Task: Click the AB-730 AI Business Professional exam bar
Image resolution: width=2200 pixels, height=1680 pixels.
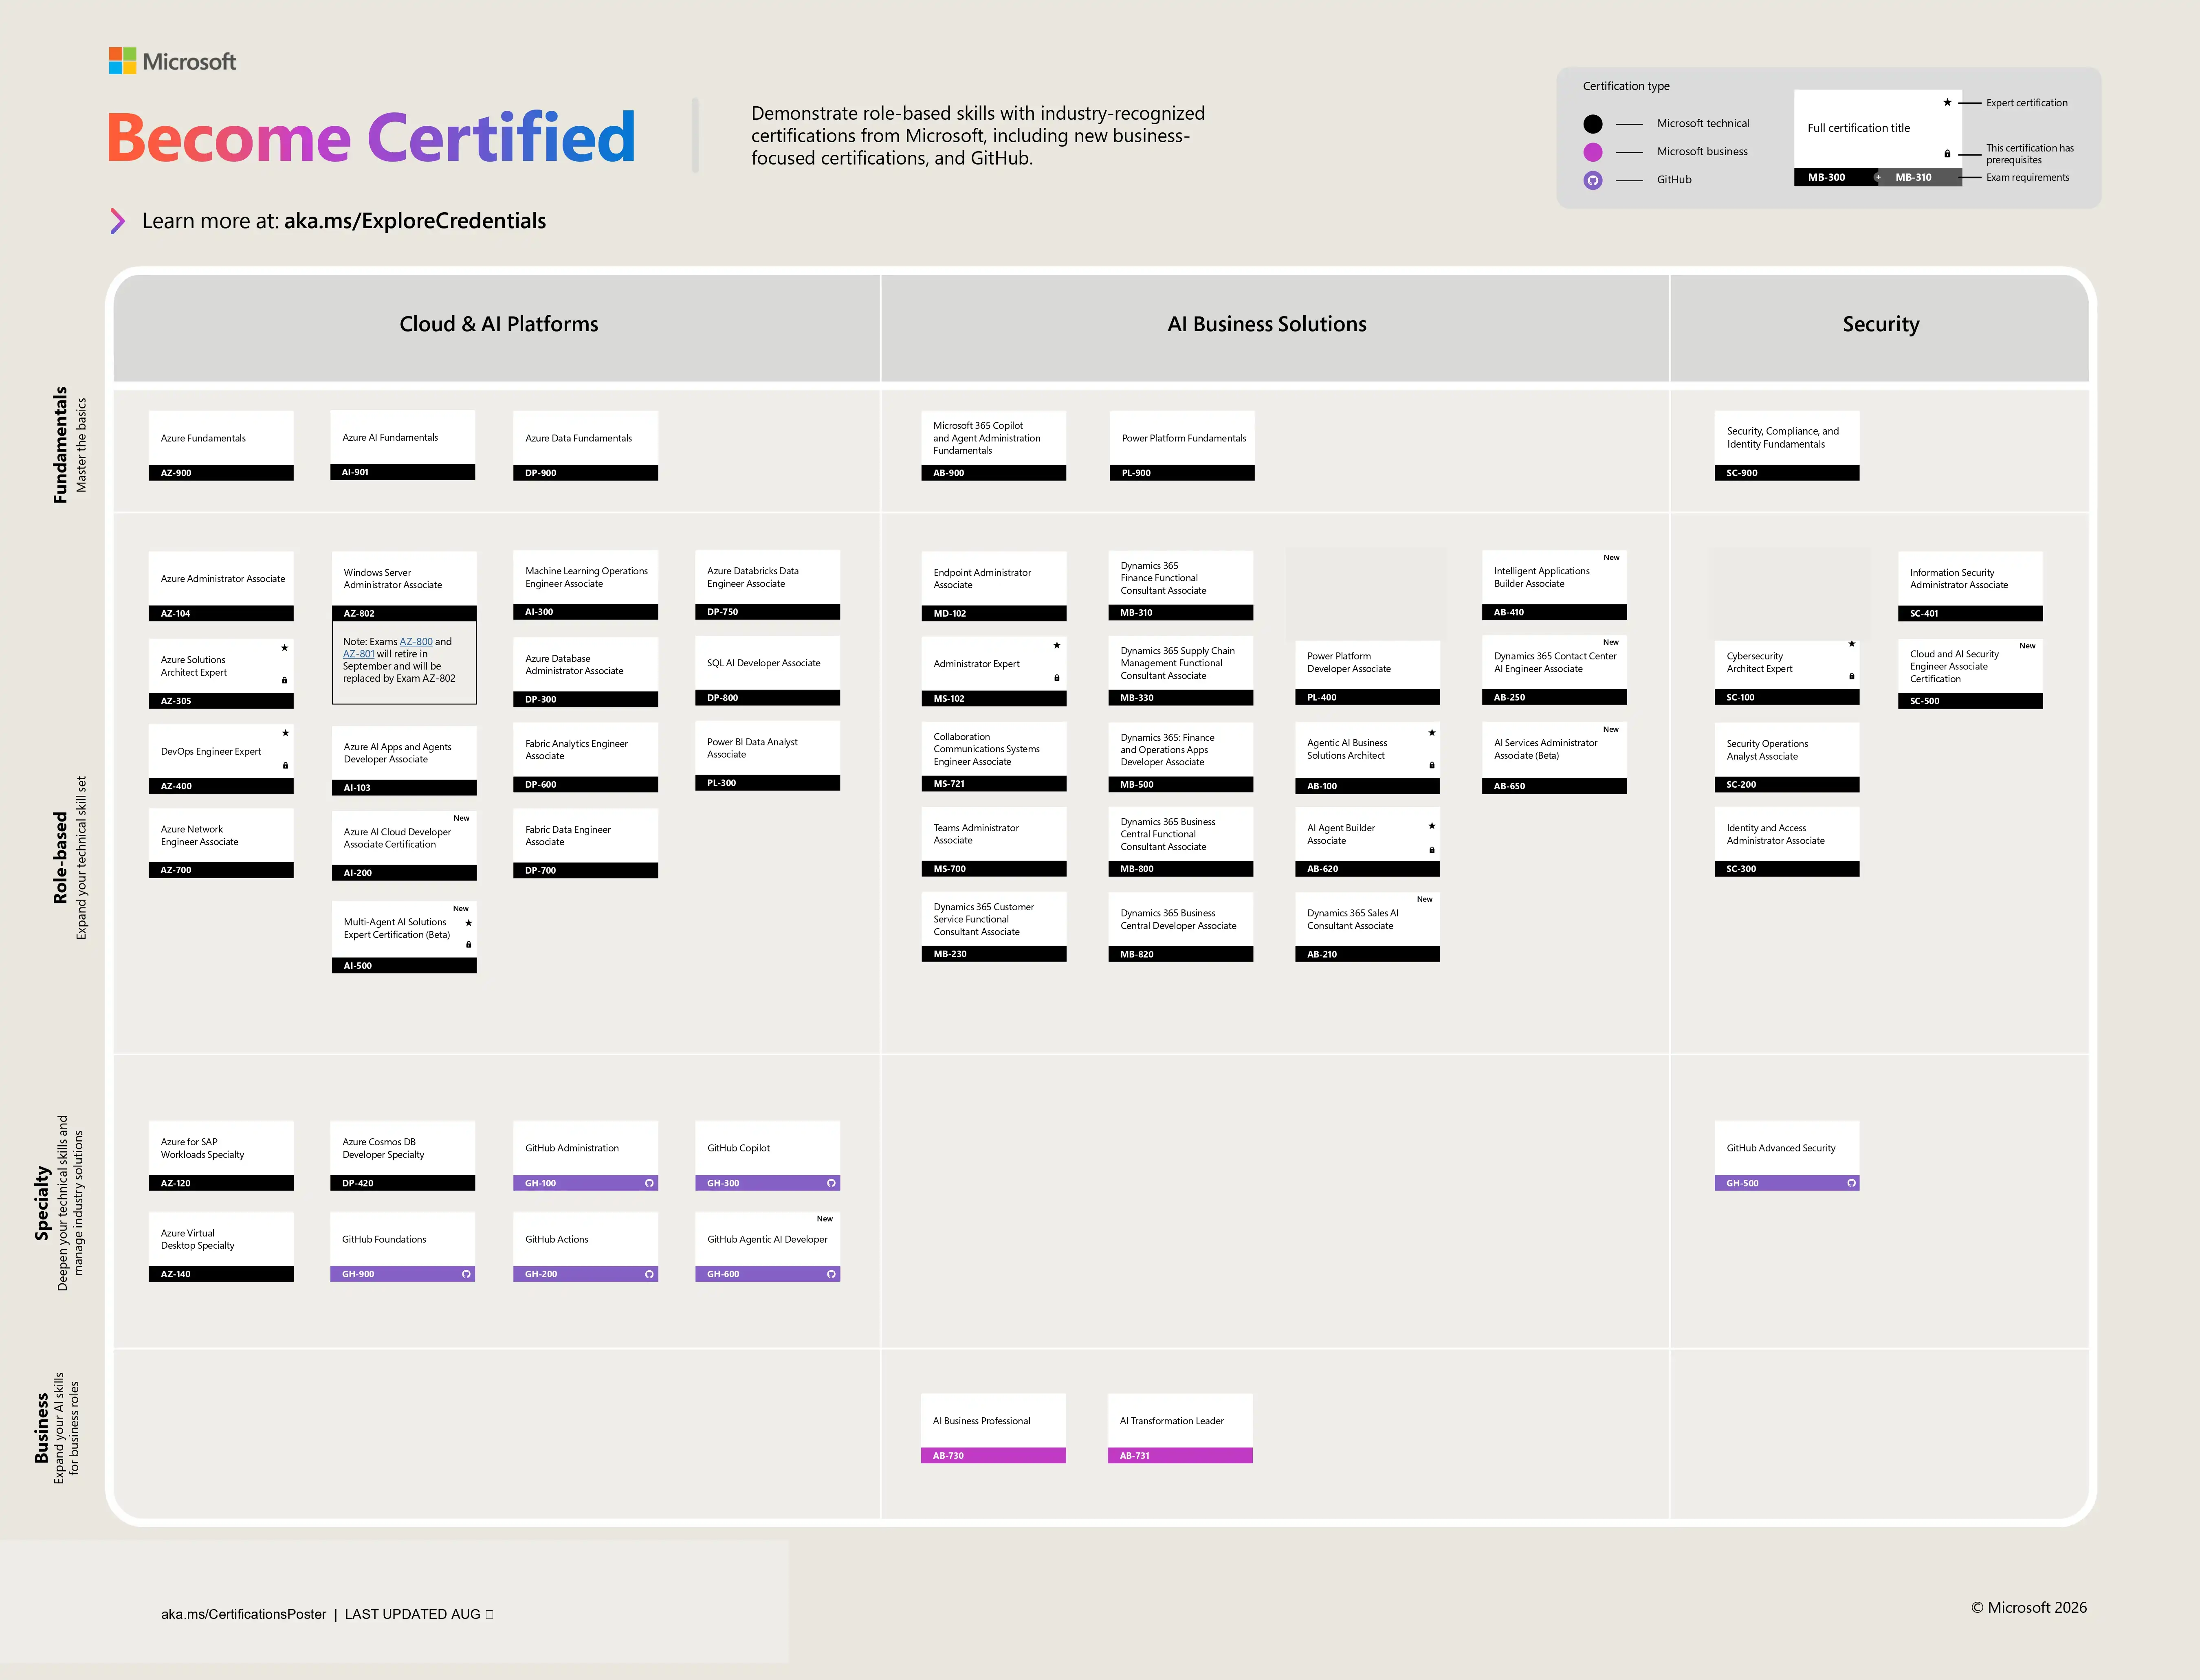Action: click(993, 1456)
